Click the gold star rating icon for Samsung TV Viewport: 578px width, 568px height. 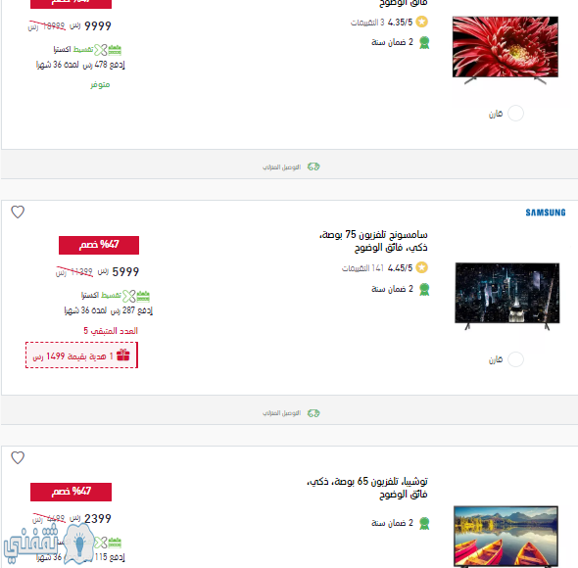[421, 267]
